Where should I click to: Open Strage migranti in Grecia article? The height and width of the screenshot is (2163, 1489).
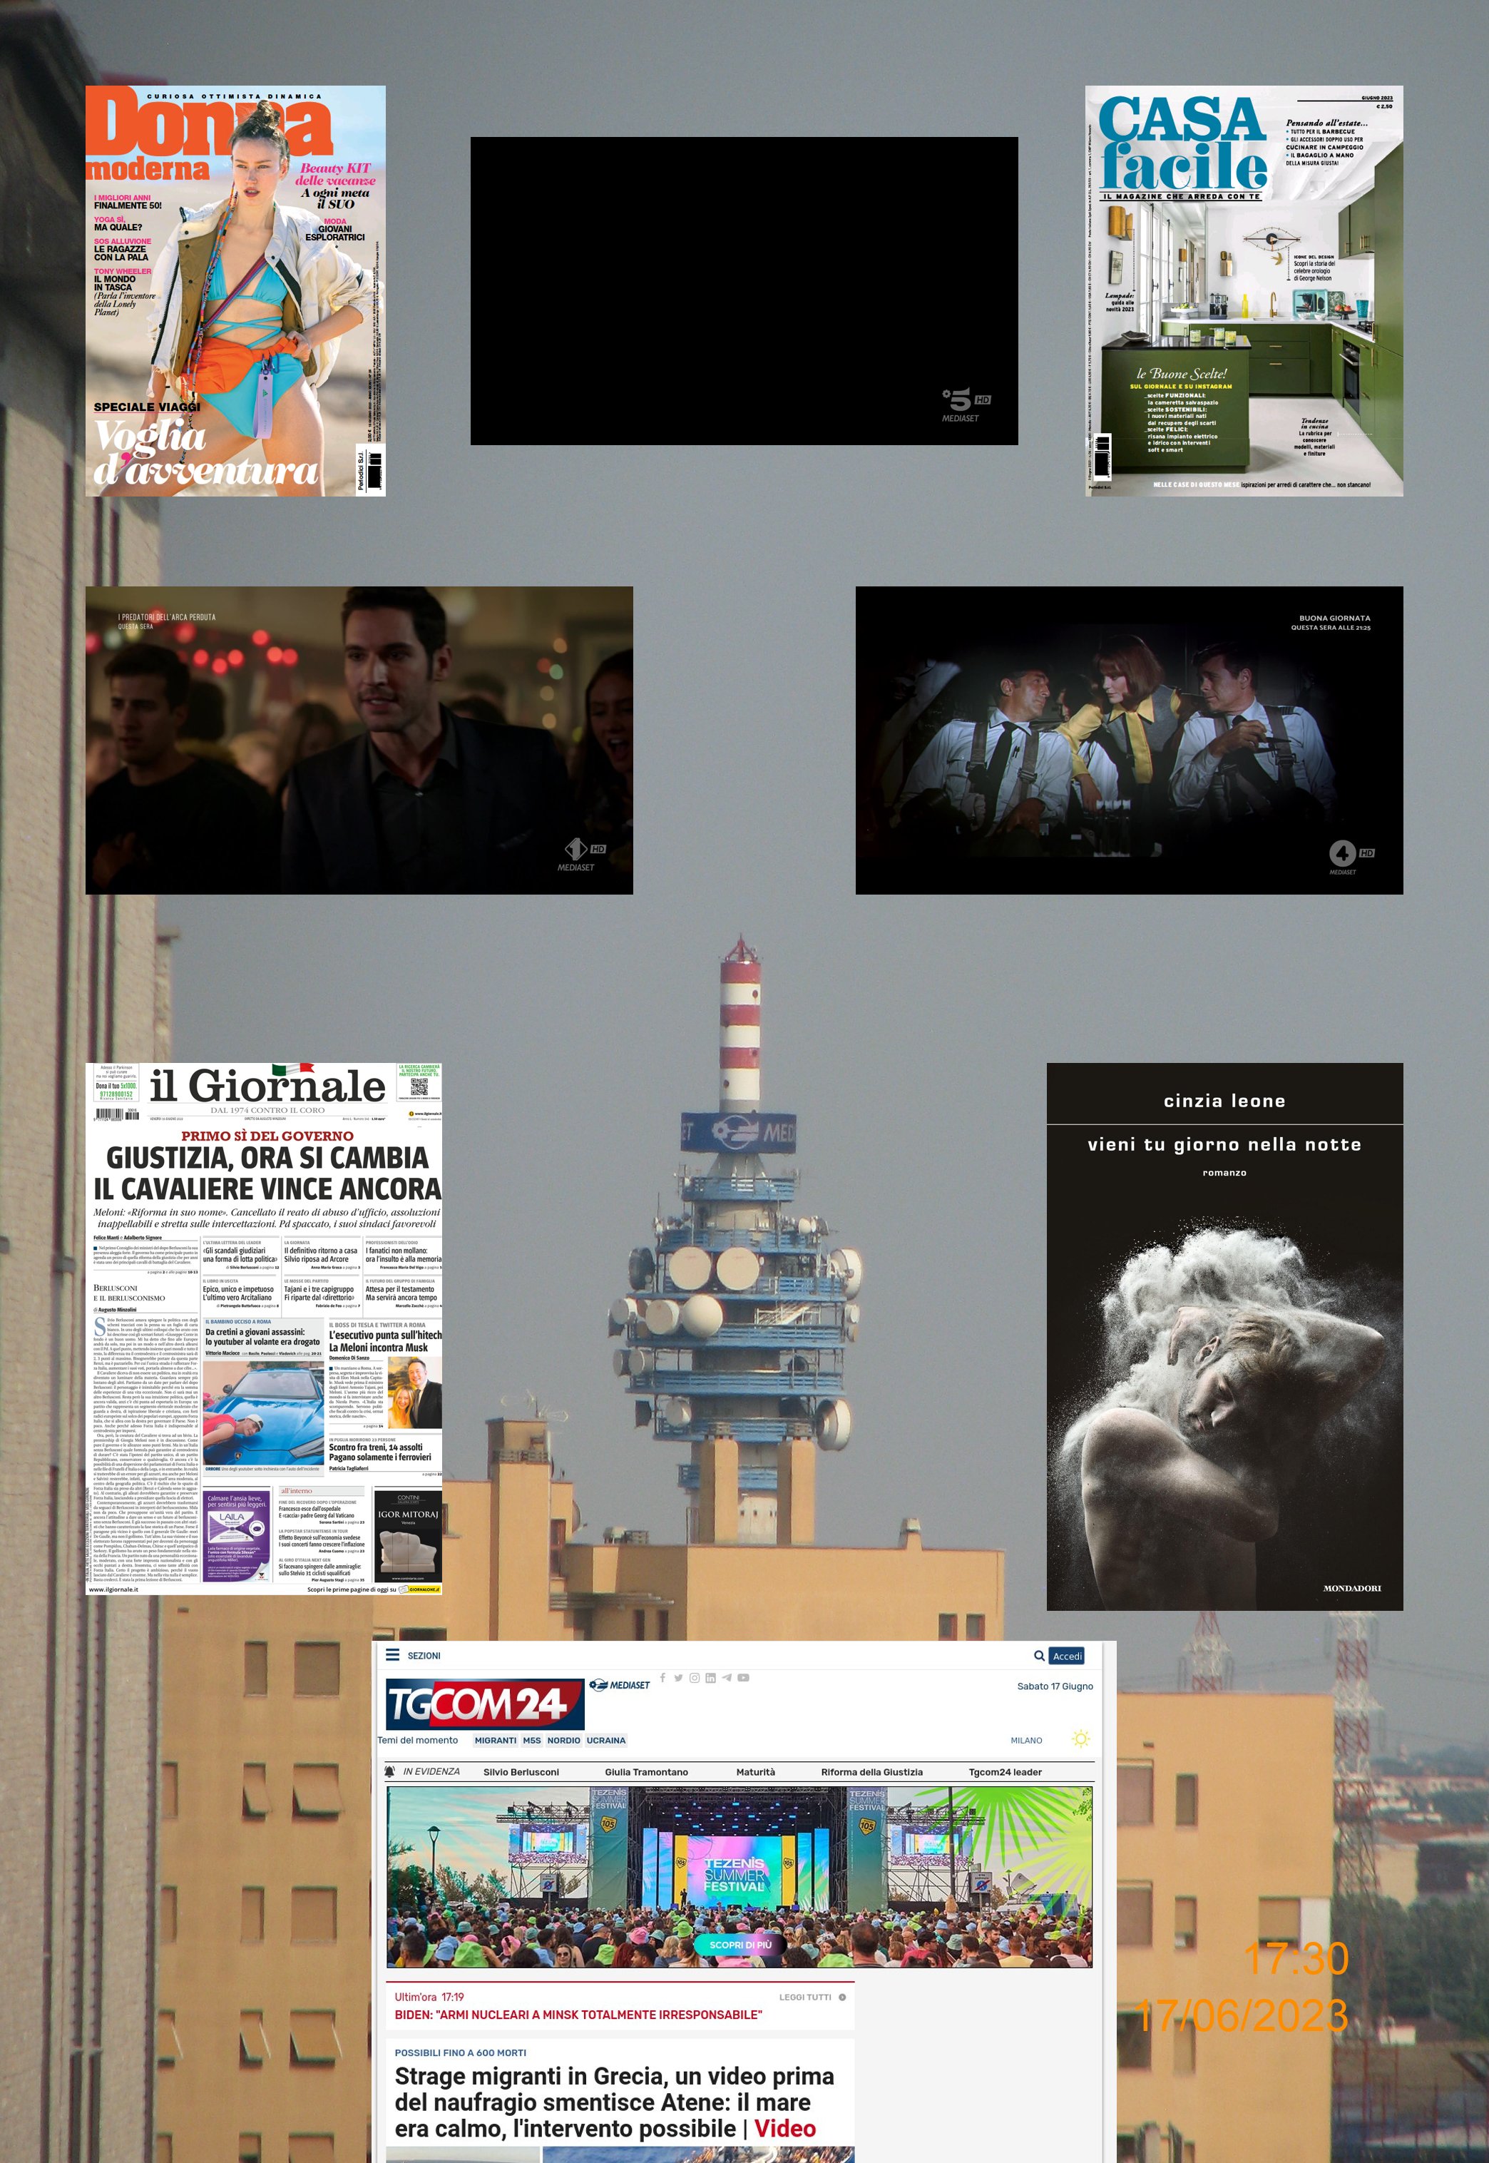tap(614, 2102)
